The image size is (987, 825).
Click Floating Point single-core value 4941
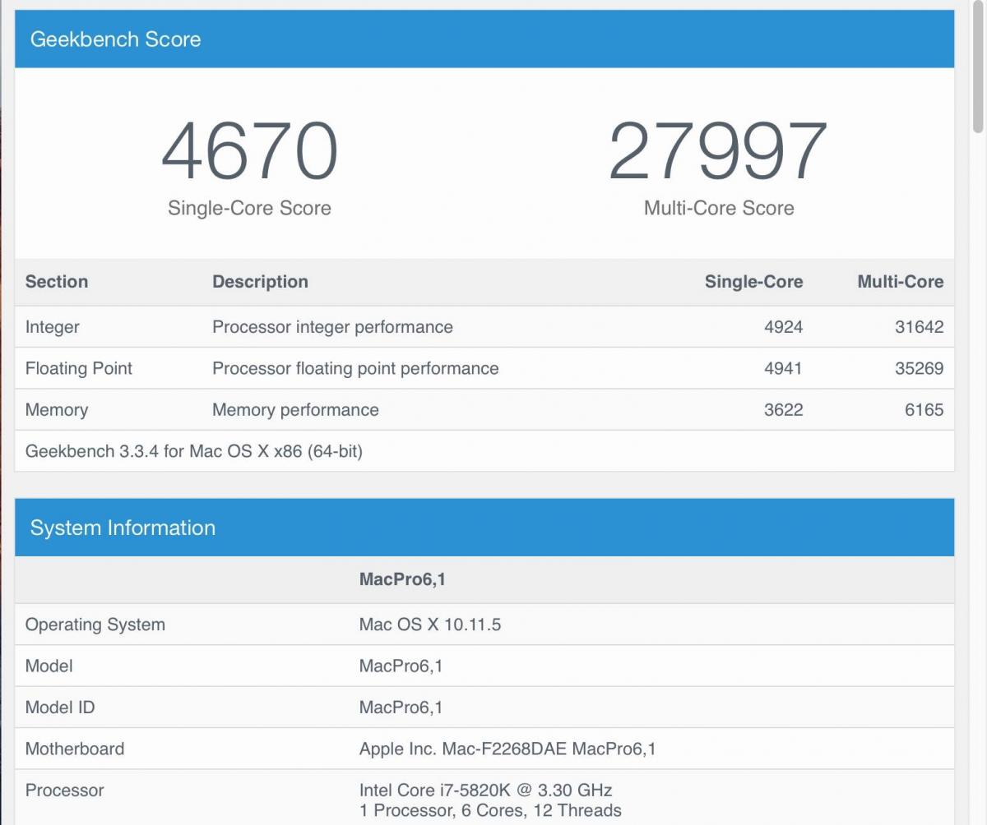783,368
